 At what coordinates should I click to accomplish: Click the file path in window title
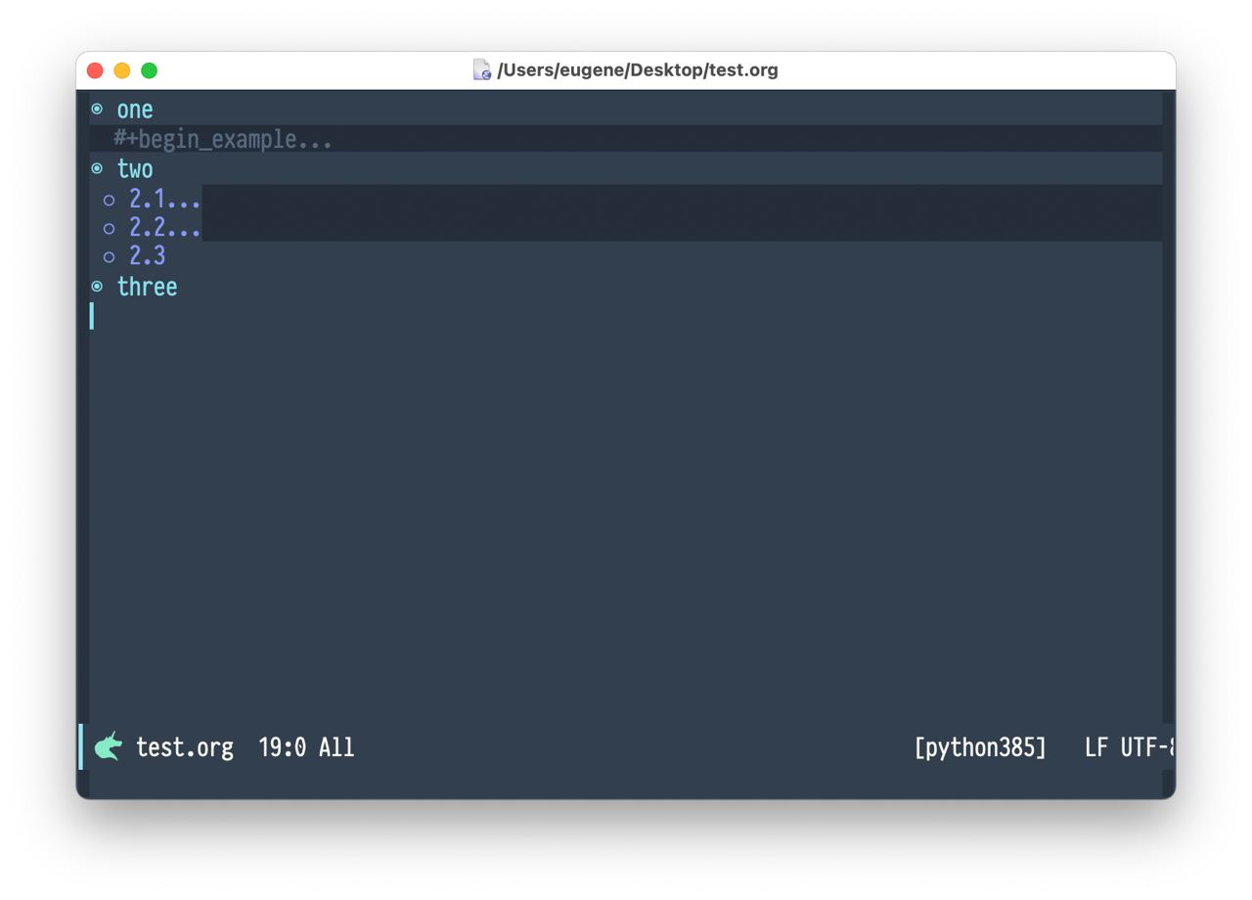(638, 69)
